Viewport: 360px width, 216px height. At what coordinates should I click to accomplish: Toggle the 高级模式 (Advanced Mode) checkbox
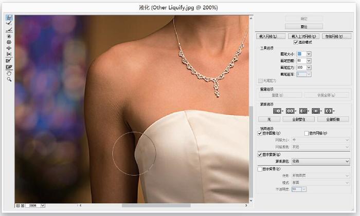[295, 42]
